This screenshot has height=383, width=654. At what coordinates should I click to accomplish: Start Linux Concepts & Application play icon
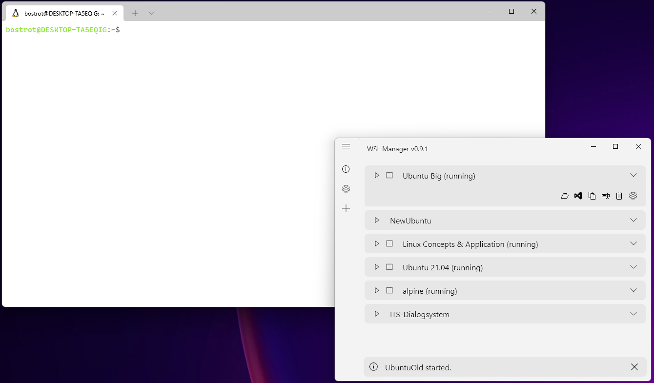pos(377,243)
